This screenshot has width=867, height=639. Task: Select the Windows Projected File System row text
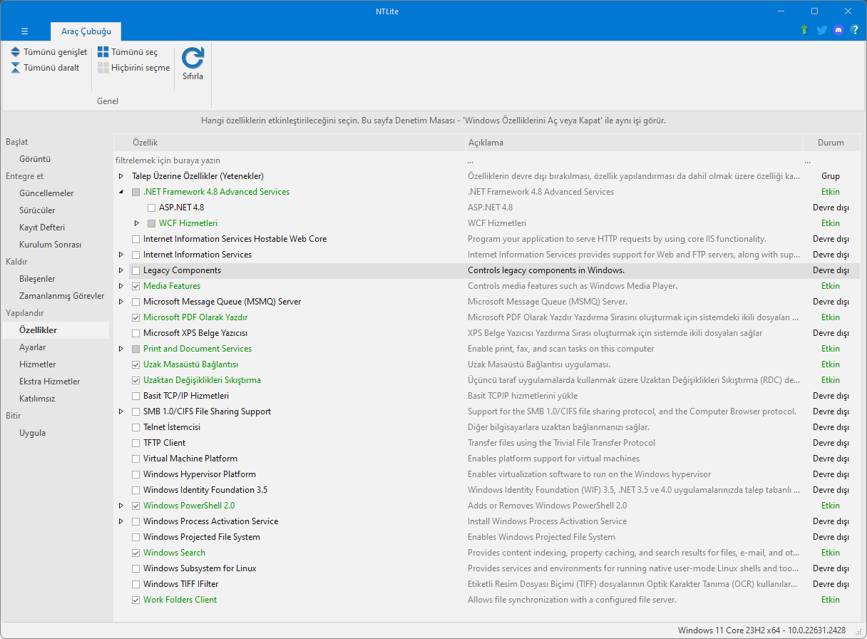(202, 537)
